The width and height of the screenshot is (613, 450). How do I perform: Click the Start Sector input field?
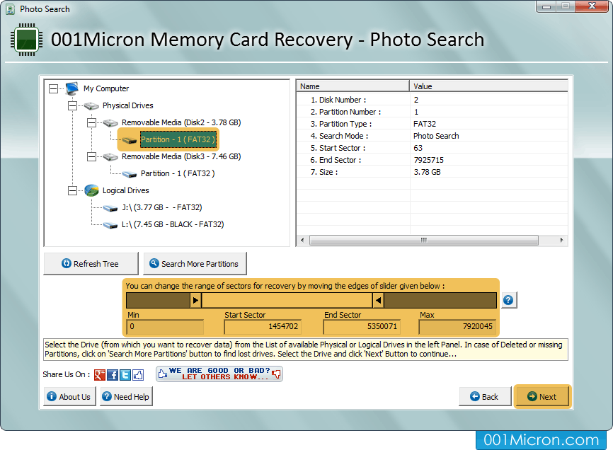(263, 327)
